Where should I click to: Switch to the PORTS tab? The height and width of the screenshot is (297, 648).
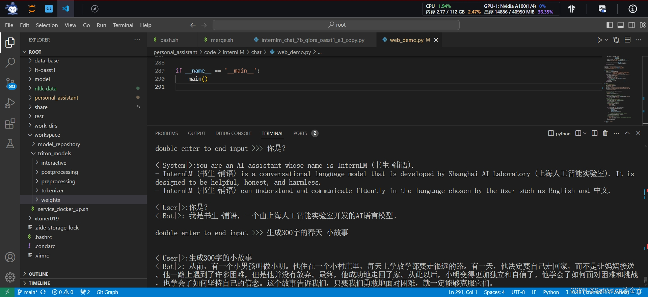[x=305, y=133]
